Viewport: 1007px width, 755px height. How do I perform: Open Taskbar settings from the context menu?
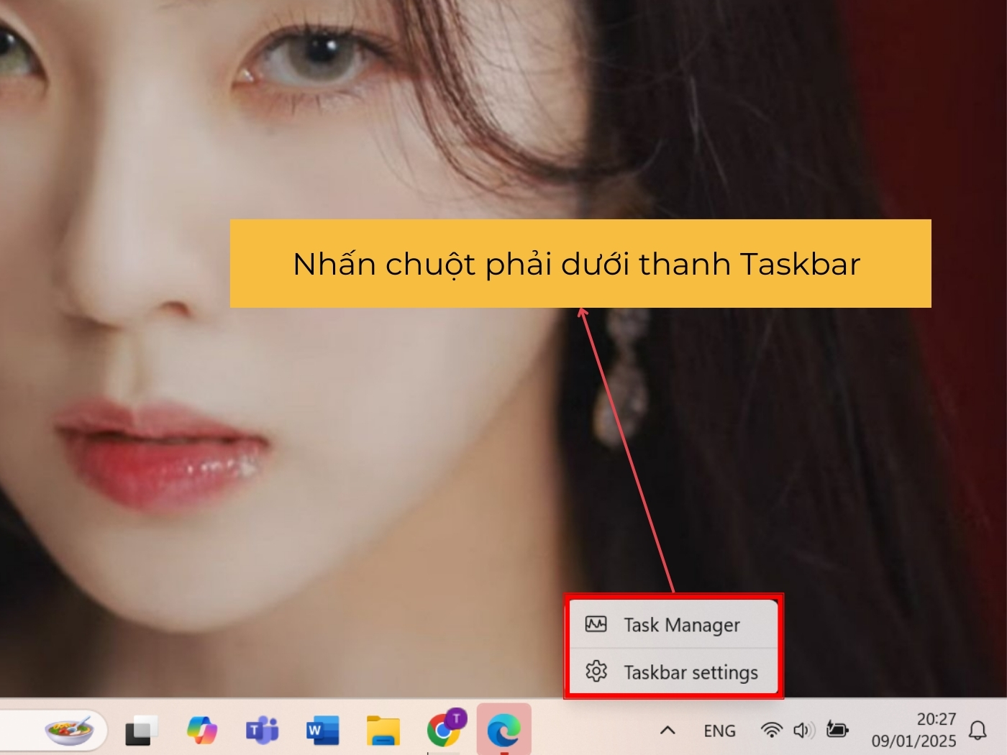[673, 672]
